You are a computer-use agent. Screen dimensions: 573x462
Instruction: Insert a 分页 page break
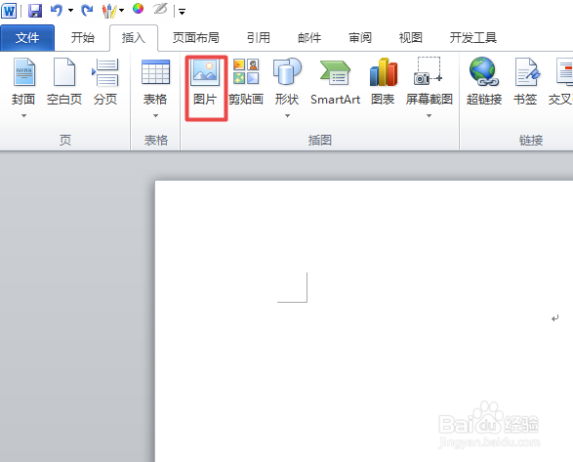point(105,81)
